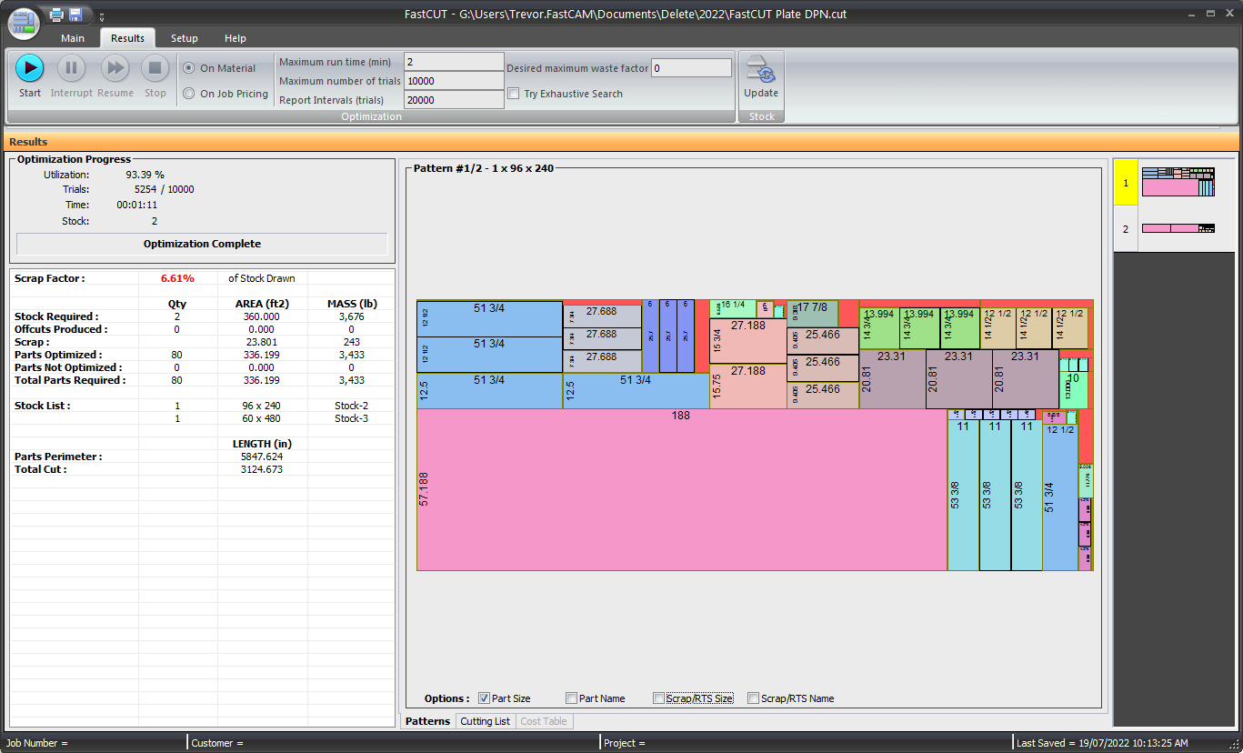Click the Utilization 93.39 % value
1243x753 pixels.
[145, 174]
